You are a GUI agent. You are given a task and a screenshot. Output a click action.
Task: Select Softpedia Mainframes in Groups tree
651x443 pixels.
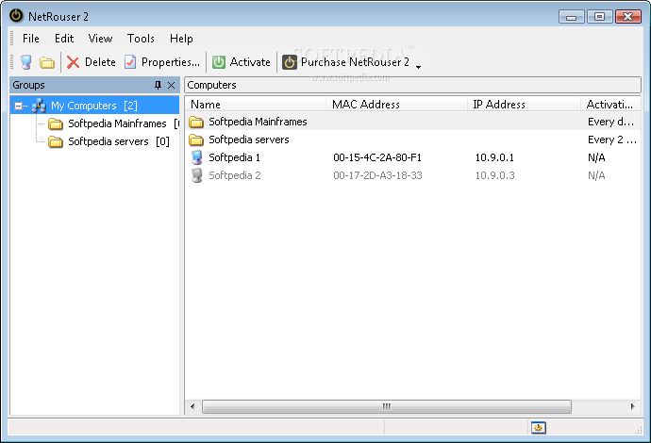(117, 123)
